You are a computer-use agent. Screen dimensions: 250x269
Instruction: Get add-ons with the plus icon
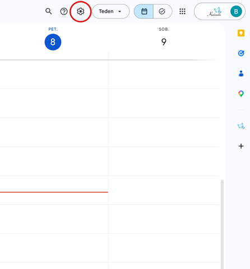coord(241,146)
